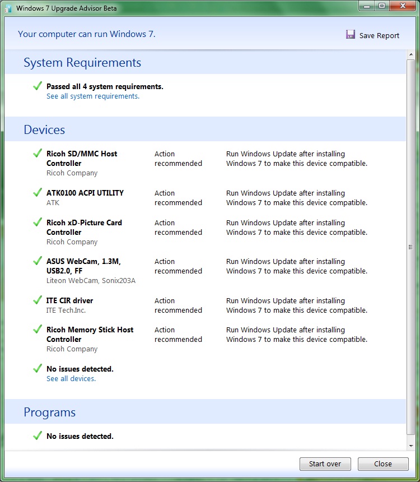Screen dimensions: 420x482
Task: Click the checkmark beside ITE CIR driver
Action: [38, 300]
